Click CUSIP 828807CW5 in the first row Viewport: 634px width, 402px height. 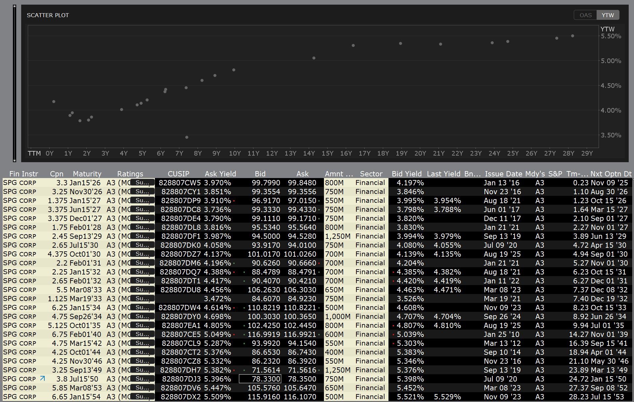coord(180,183)
